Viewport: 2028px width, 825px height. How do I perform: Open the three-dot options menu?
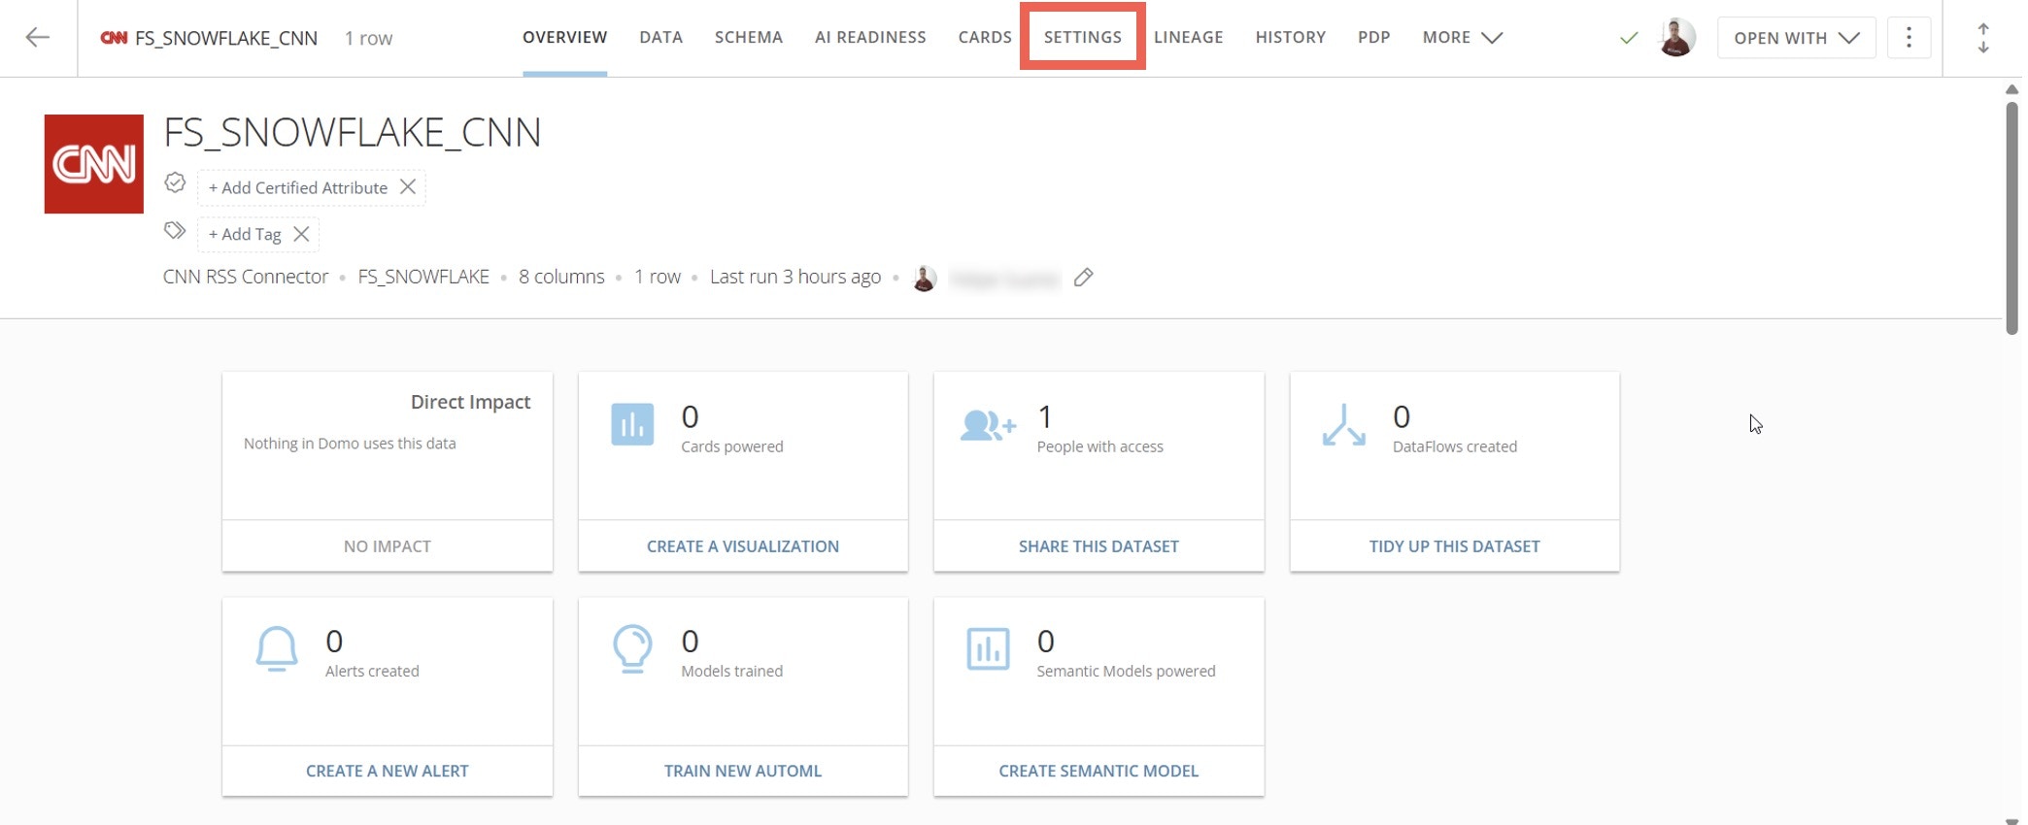click(x=1909, y=38)
